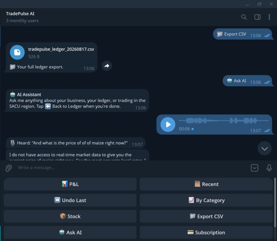277x241 pixels.
Task: Attach a file with the paperclip
Action: click(x=8, y=168)
